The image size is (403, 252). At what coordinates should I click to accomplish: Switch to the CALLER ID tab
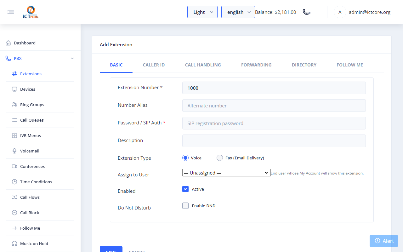tap(154, 65)
